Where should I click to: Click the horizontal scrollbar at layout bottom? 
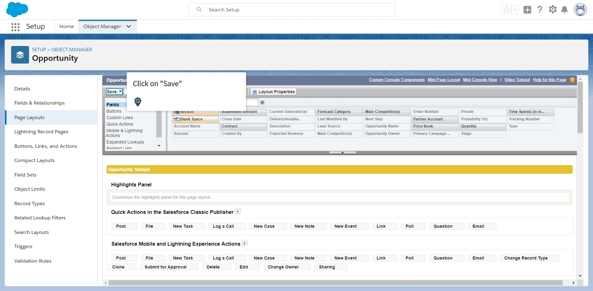click(x=335, y=283)
